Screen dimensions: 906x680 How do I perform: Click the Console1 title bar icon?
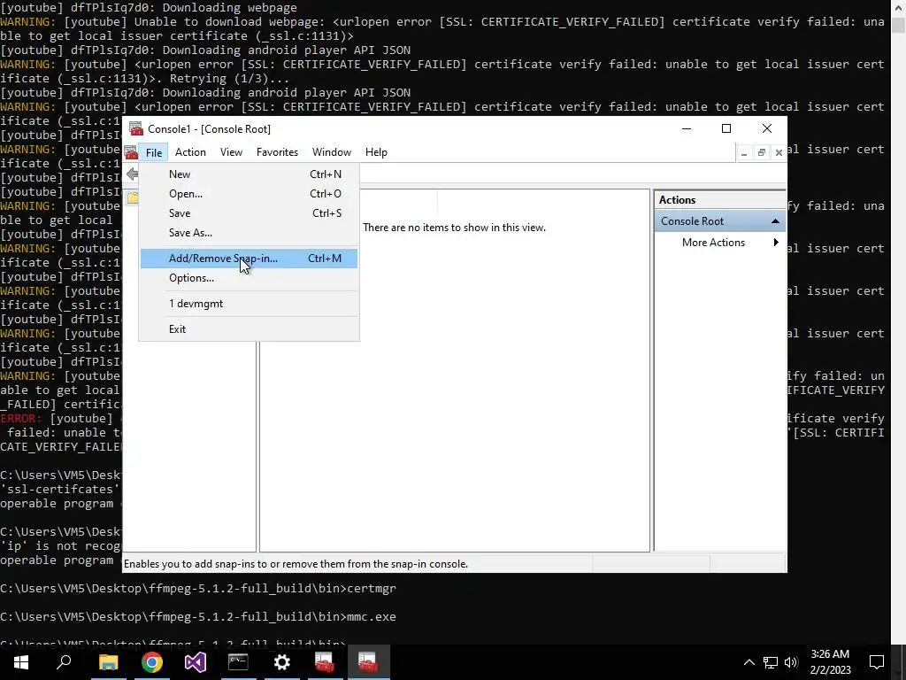(136, 128)
